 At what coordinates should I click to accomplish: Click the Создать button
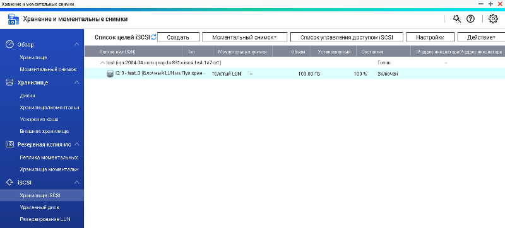click(x=178, y=37)
